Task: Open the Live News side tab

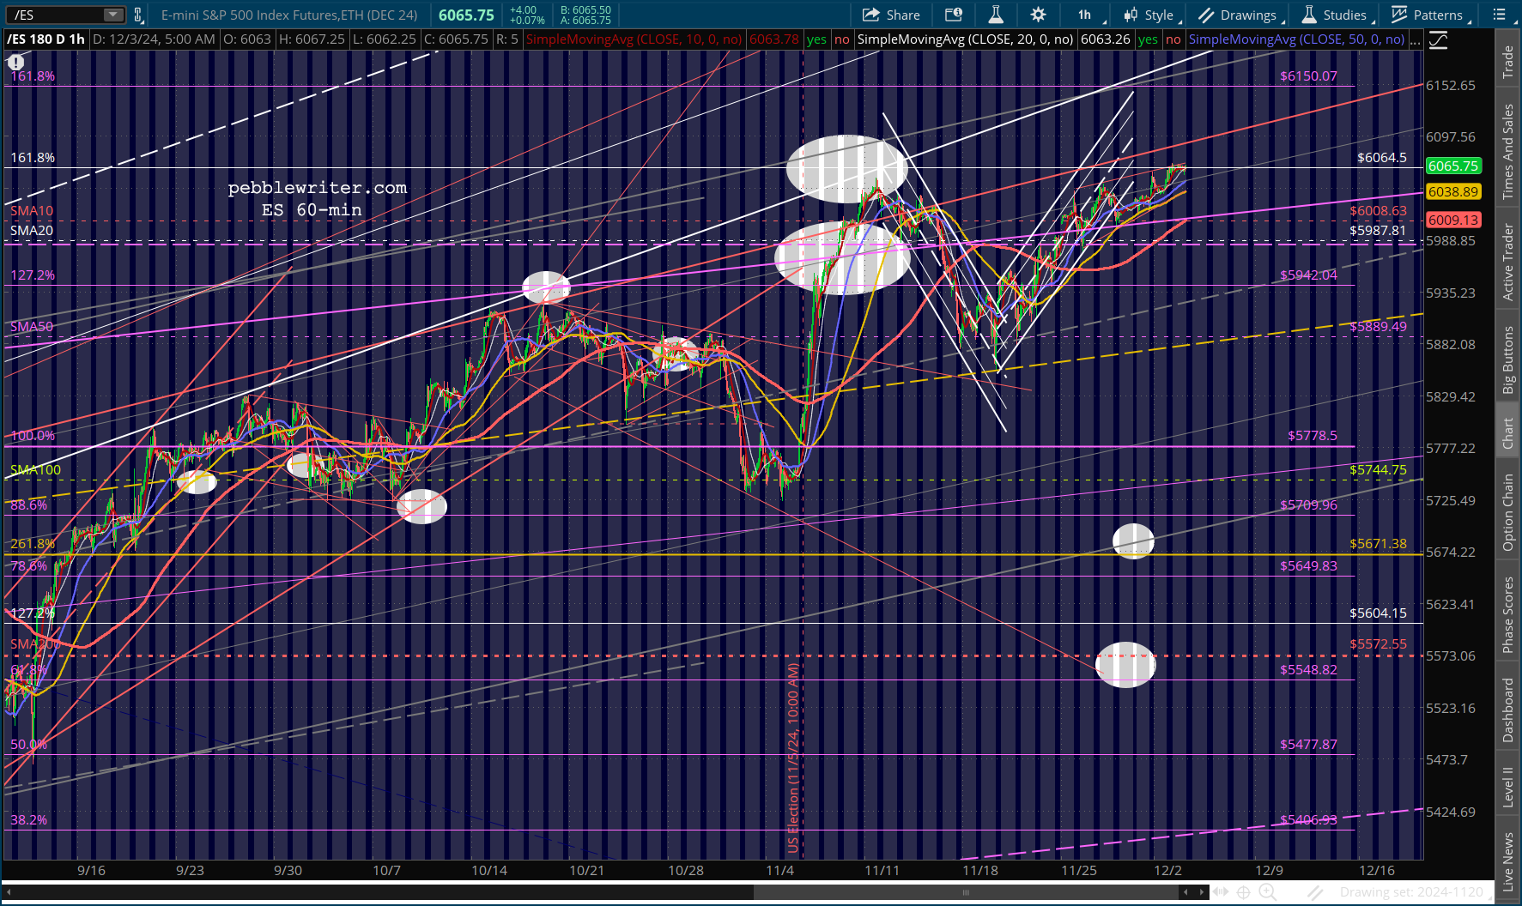Action: pyautogui.click(x=1508, y=861)
